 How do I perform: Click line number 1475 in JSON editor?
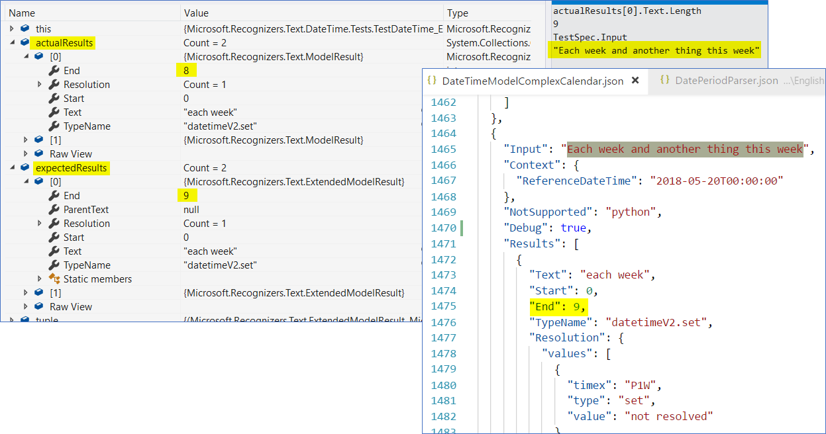coord(444,306)
